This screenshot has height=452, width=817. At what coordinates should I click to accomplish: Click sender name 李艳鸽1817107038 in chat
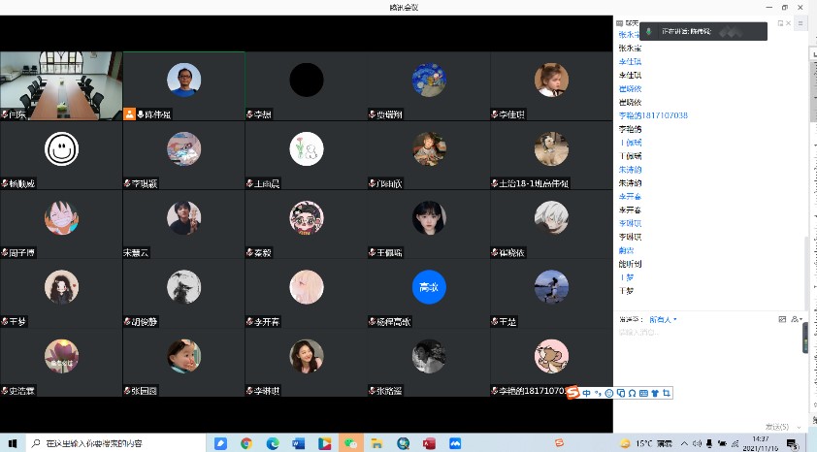pyautogui.click(x=653, y=115)
